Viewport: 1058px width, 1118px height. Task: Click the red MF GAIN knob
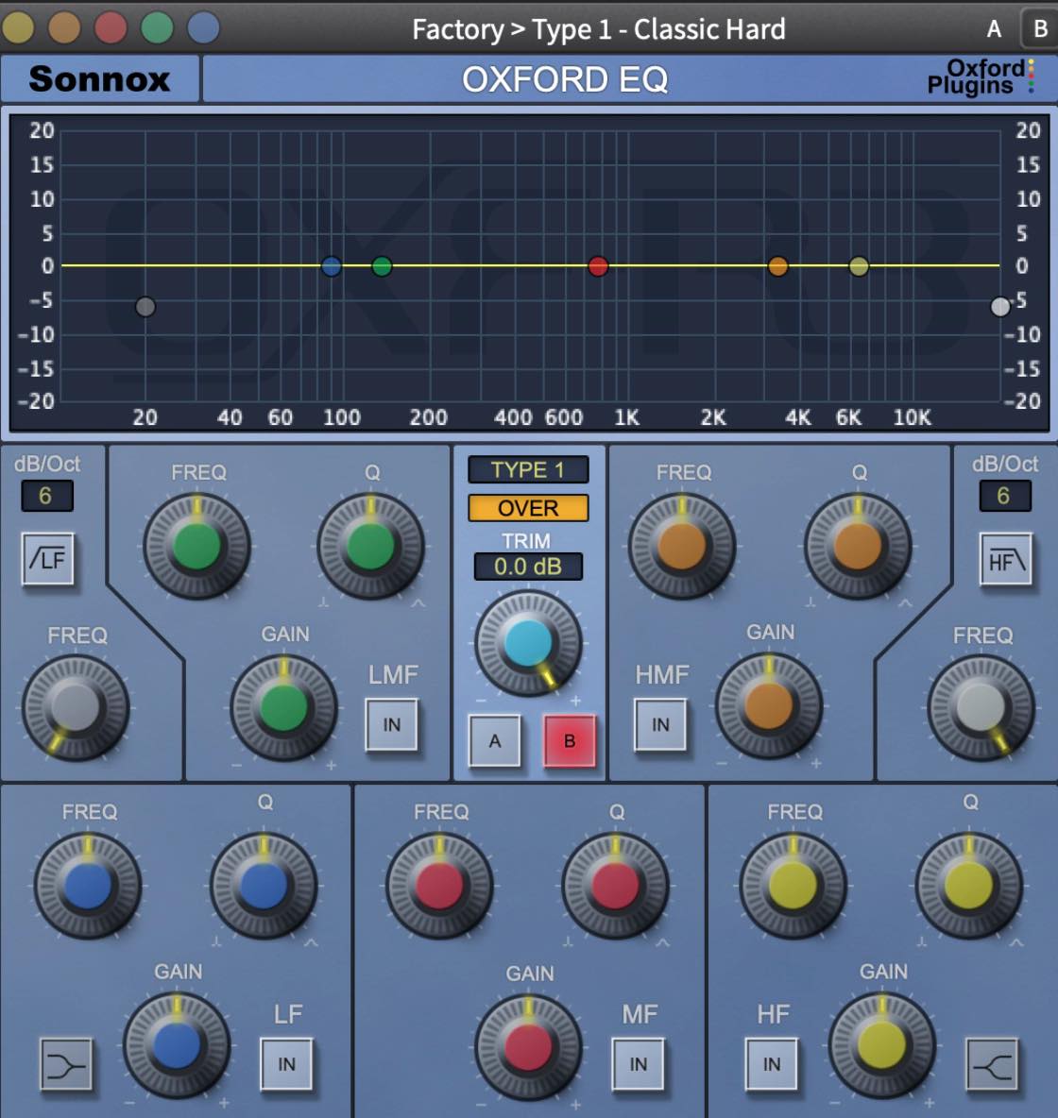click(x=528, y=1046)
